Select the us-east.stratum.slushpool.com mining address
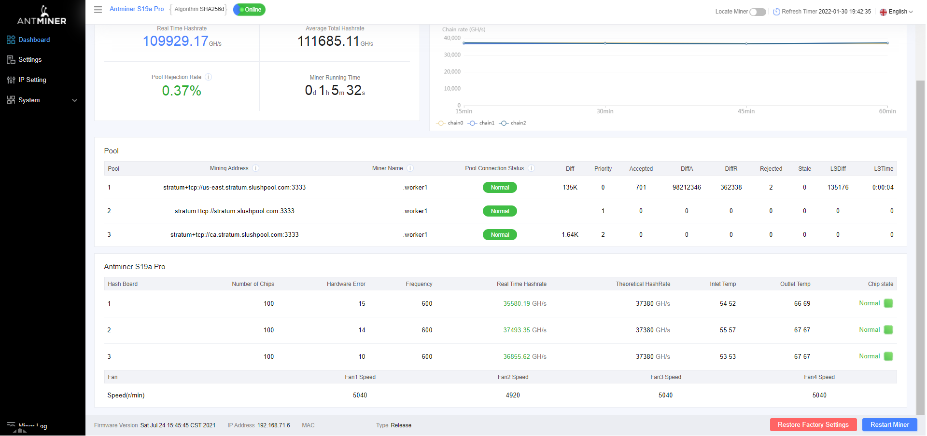Screen dimensions: 927x436 (235, 188)
